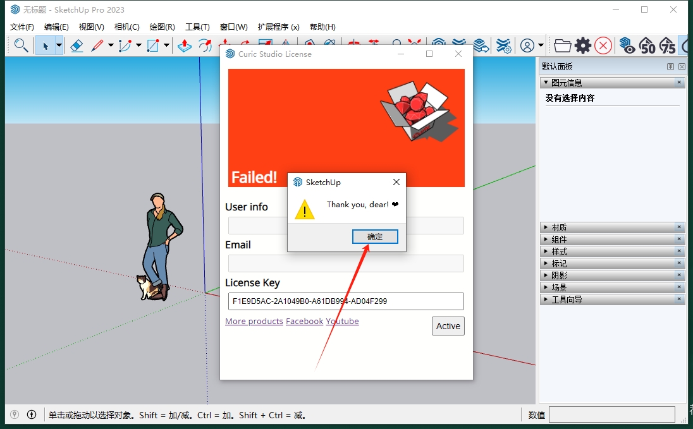Expand the 阴影 panel
The image size is (693, 429).
tap(545, 275)
